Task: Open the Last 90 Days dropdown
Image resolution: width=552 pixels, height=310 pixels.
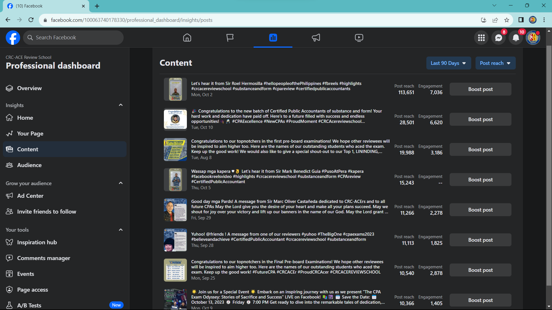Action: (x=448, y=63)
